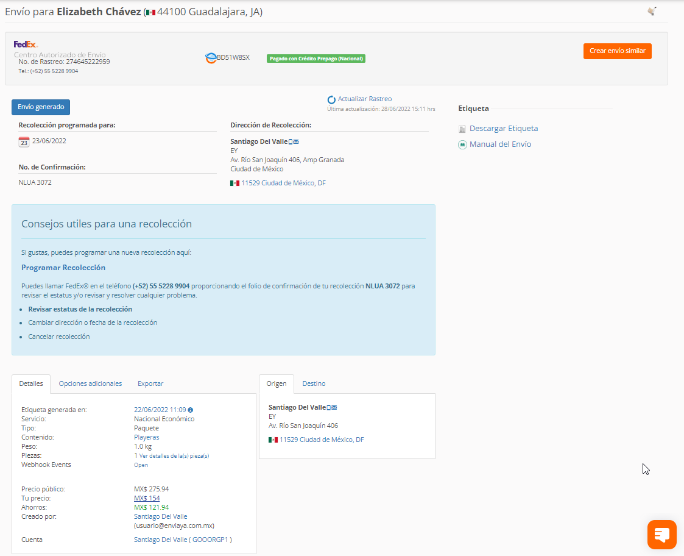684x556 pixels.
Task: Click the Nacional Económico service value
Action: [164, 419]
